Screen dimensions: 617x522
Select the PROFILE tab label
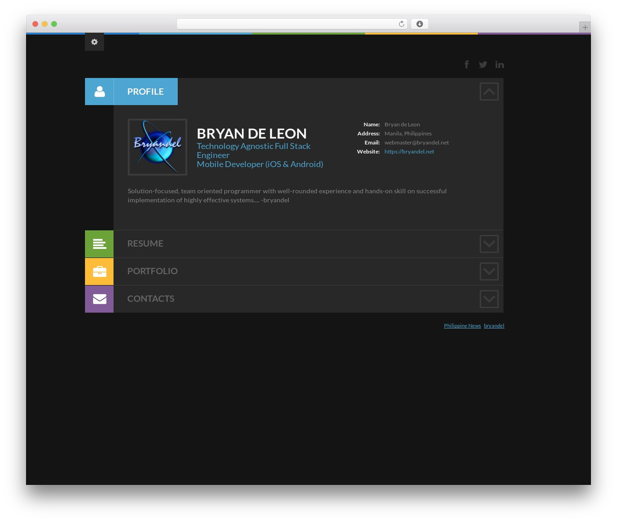point(146,91)
